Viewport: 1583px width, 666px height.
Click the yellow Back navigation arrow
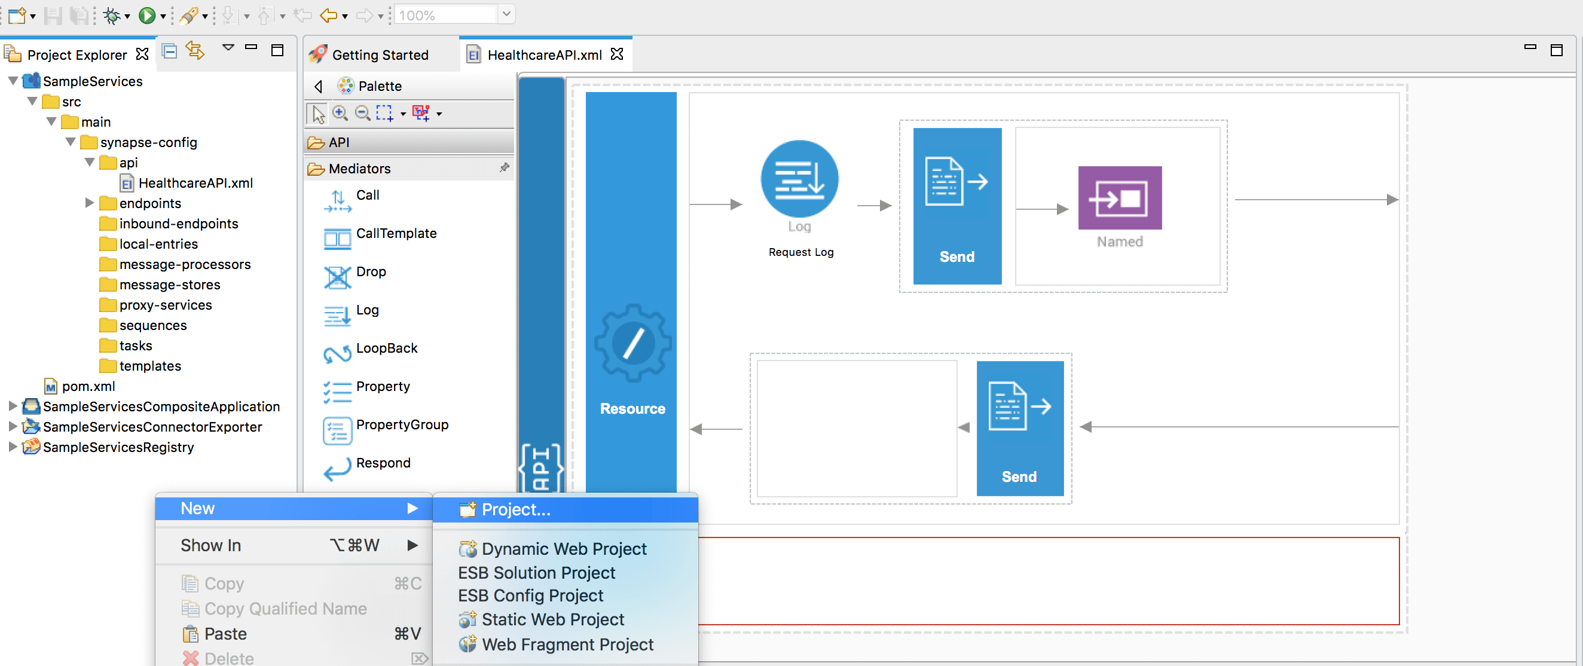pyautogui.click(x=329, y=16)
